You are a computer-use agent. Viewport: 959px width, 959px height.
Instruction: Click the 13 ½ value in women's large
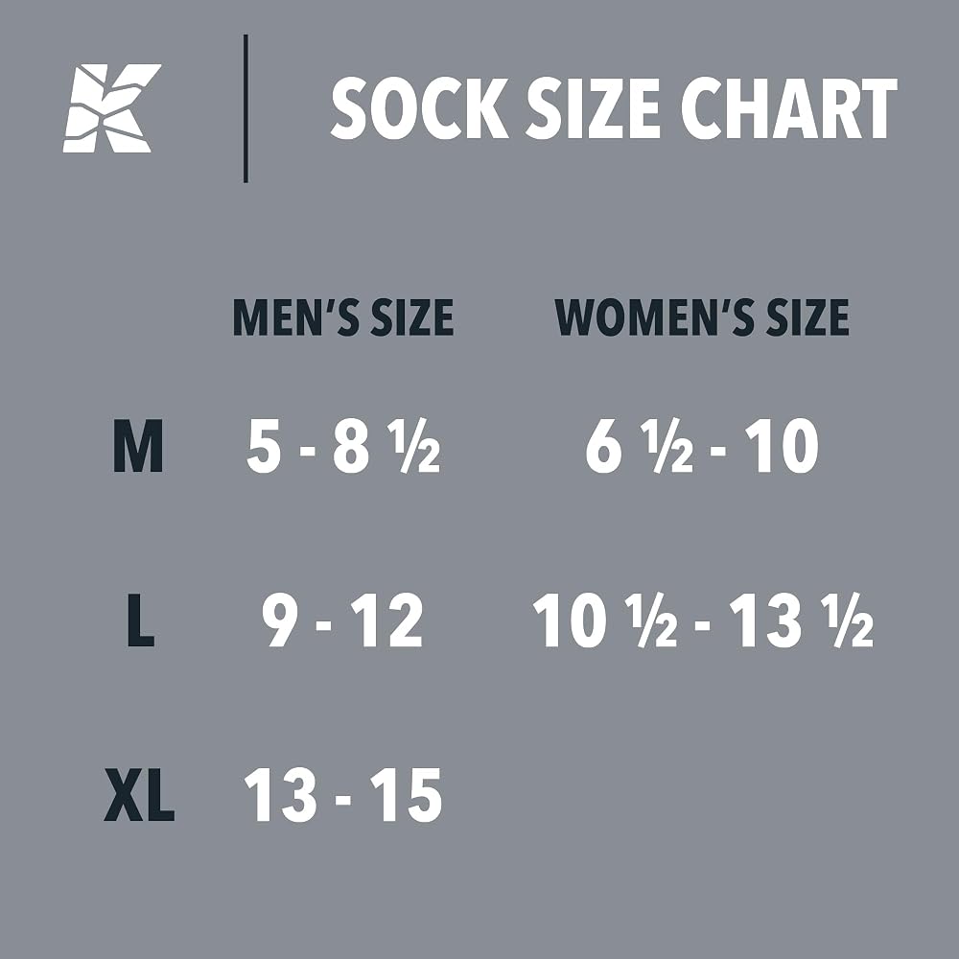pos(801,620)
